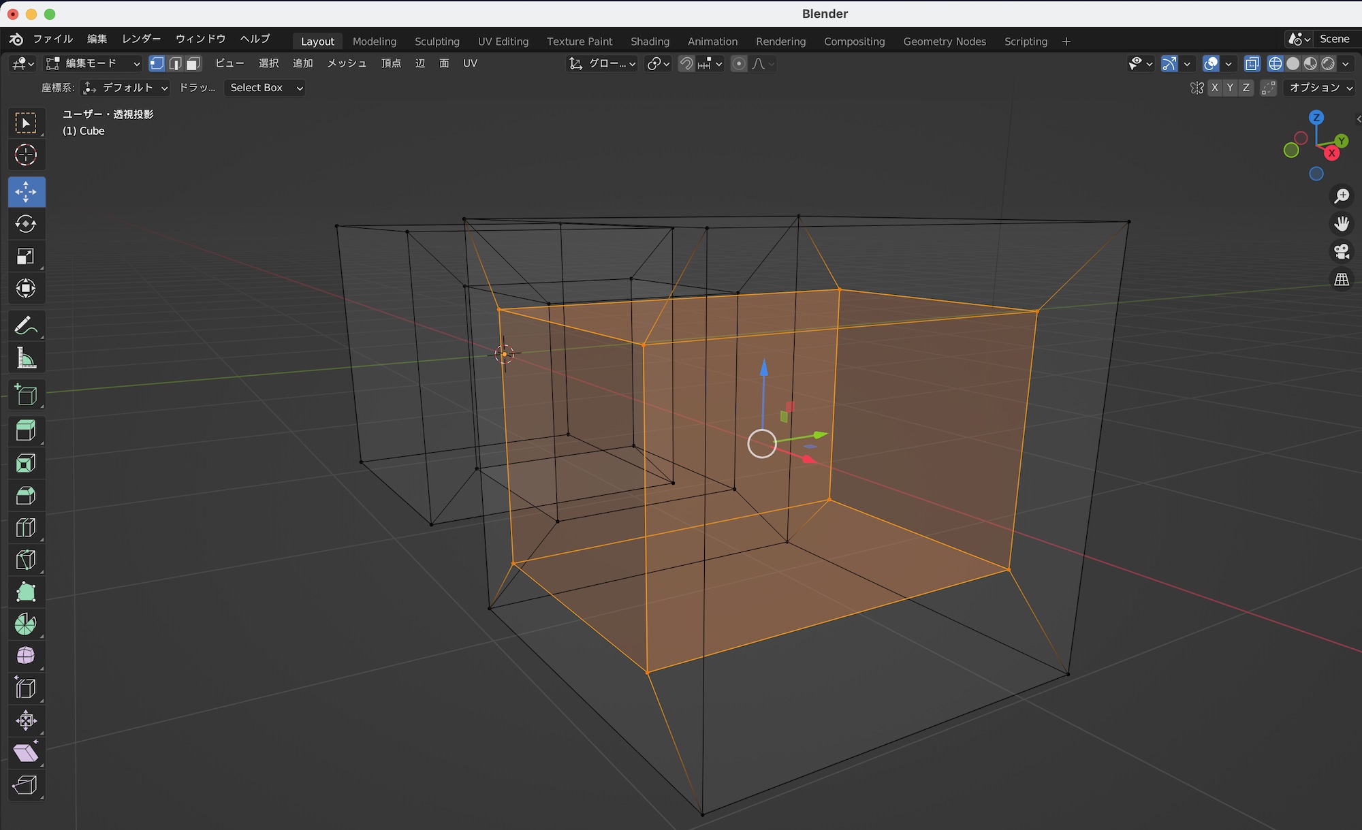
Task: Toggle X-ray view button
Action: click(x=1252, y=63)
